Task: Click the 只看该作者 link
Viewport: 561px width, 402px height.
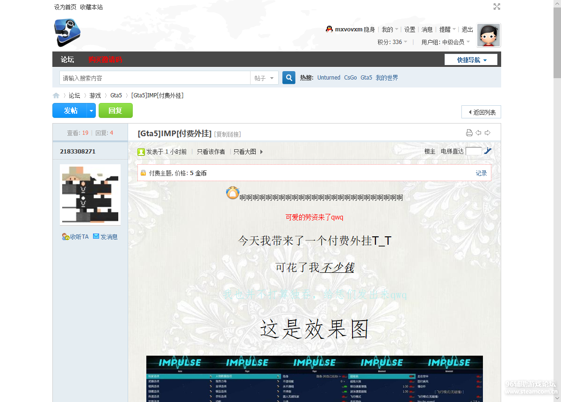Action: click(211, 152)
